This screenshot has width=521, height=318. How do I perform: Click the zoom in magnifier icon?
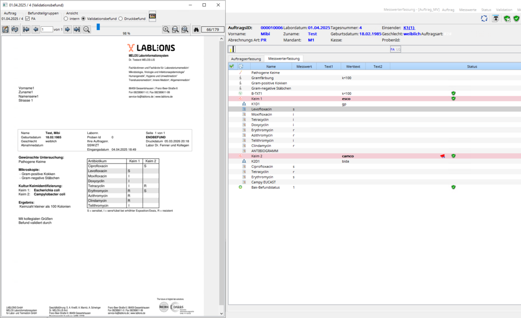(166, 30)
